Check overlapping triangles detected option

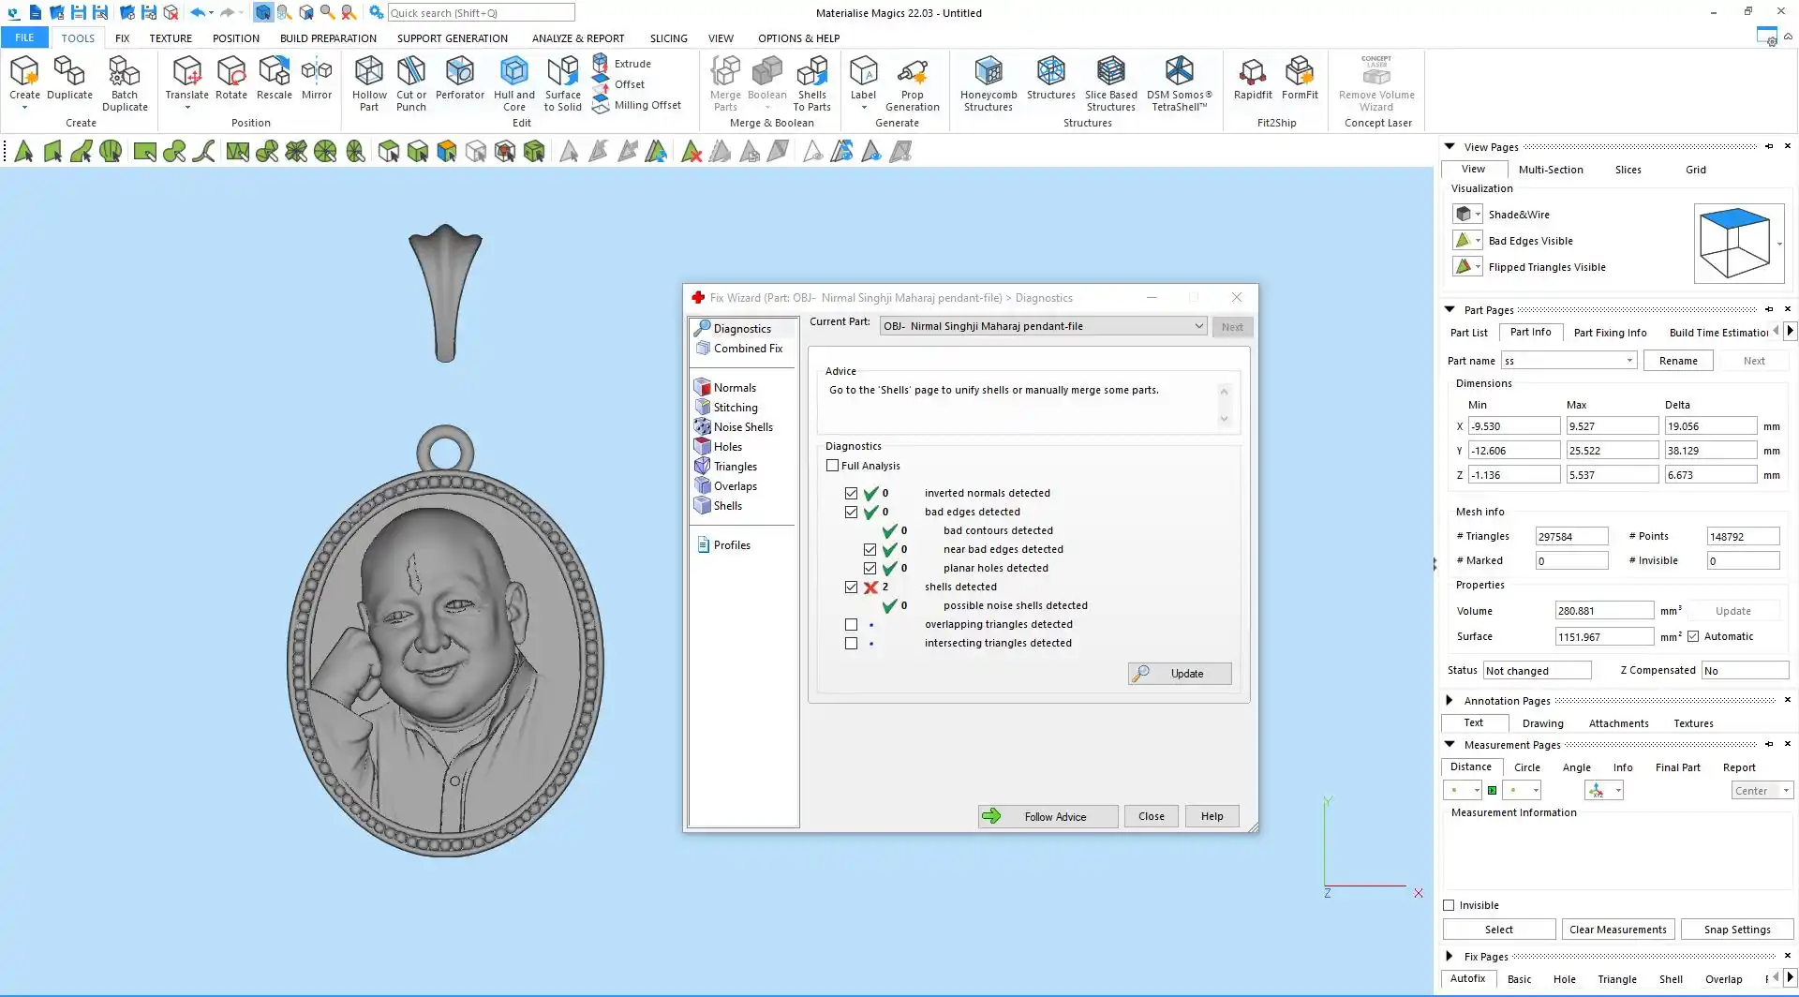(851, 625)
